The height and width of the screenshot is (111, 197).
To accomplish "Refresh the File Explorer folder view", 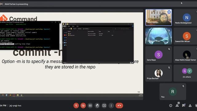I will click(x=115, y=29).
